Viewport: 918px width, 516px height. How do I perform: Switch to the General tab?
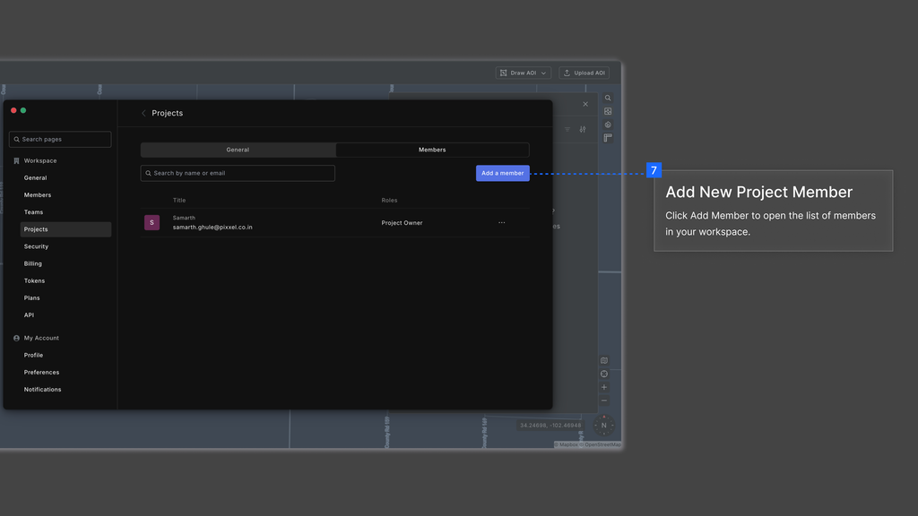pyautogui.click(x=238, y=150)
